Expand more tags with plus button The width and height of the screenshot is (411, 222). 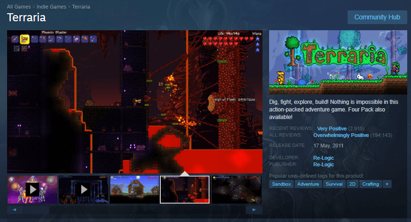point(387,184)
